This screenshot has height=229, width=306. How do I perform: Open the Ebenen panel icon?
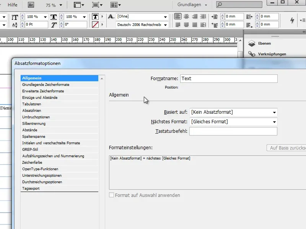point(252,44)
